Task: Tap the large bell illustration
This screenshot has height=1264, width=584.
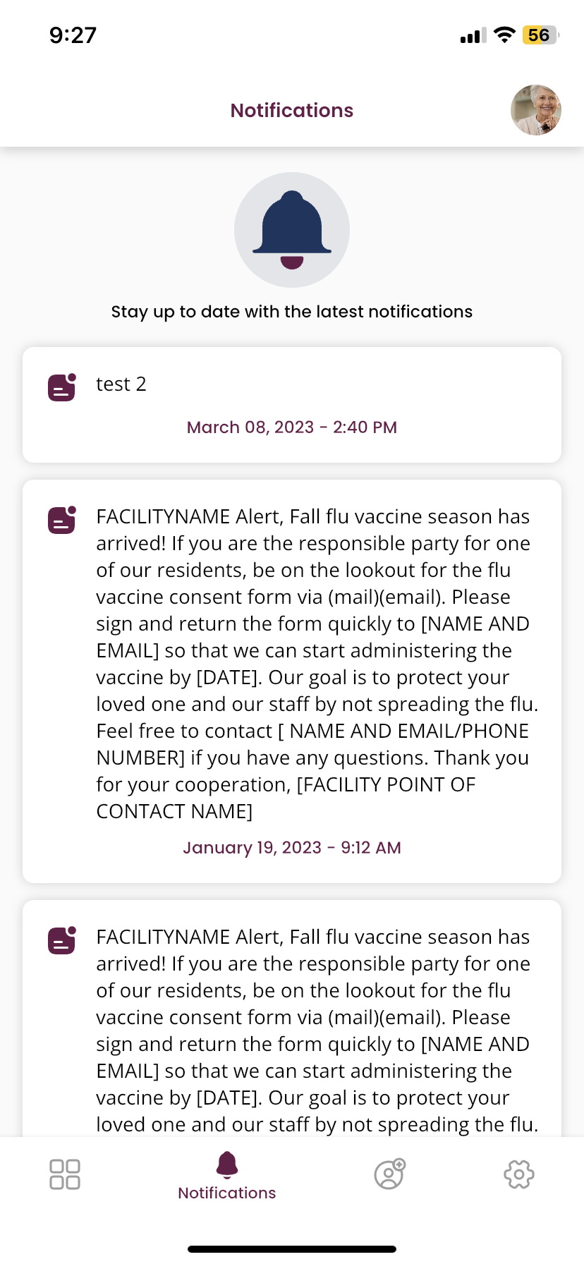Action: pos(292,230)
